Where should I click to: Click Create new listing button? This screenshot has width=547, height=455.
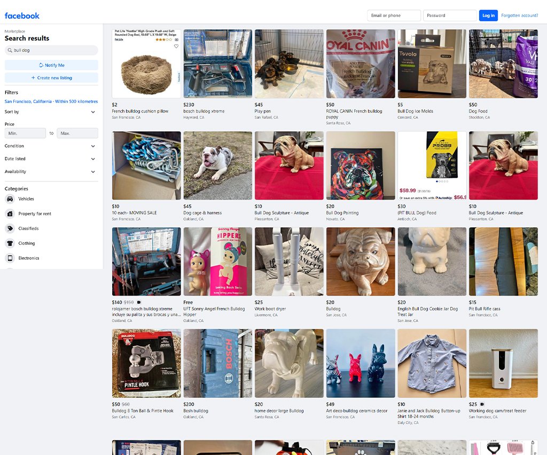[x=51, y=78]
